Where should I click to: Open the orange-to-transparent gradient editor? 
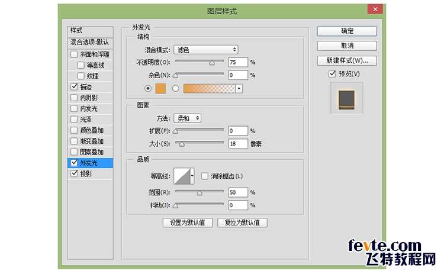point(209,89)
